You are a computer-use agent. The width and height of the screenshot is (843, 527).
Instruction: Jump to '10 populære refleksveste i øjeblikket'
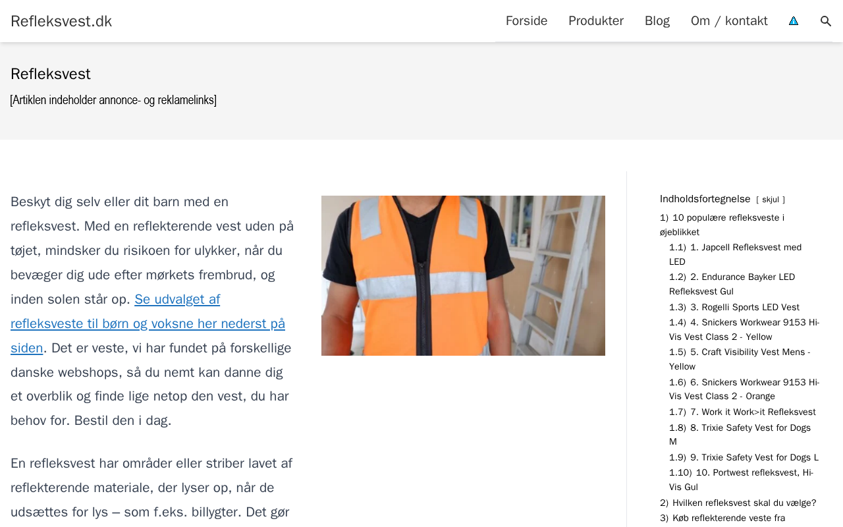tap(722, 225)
